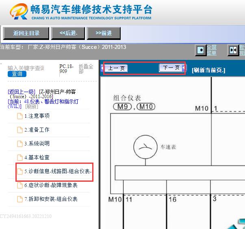Open 2.准备工作 in the tree
Viewport: 245px width, 229px height.
[37, 130]
